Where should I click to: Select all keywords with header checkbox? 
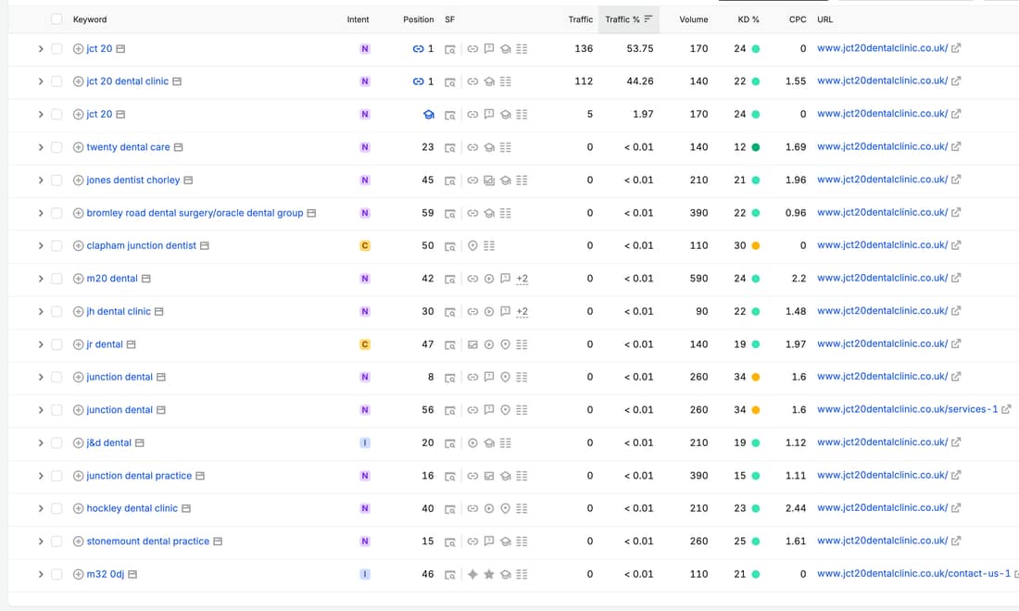click(57, 19)
